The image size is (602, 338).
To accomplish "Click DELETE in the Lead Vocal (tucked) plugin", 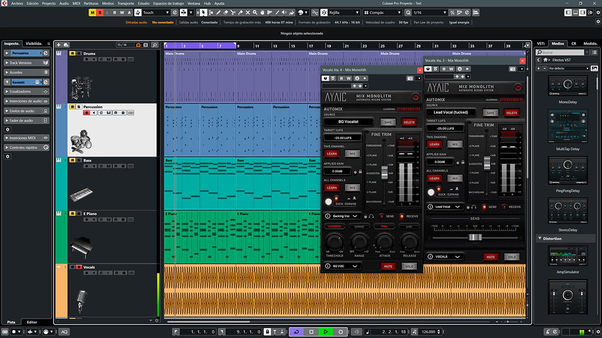I will point(512,113).
